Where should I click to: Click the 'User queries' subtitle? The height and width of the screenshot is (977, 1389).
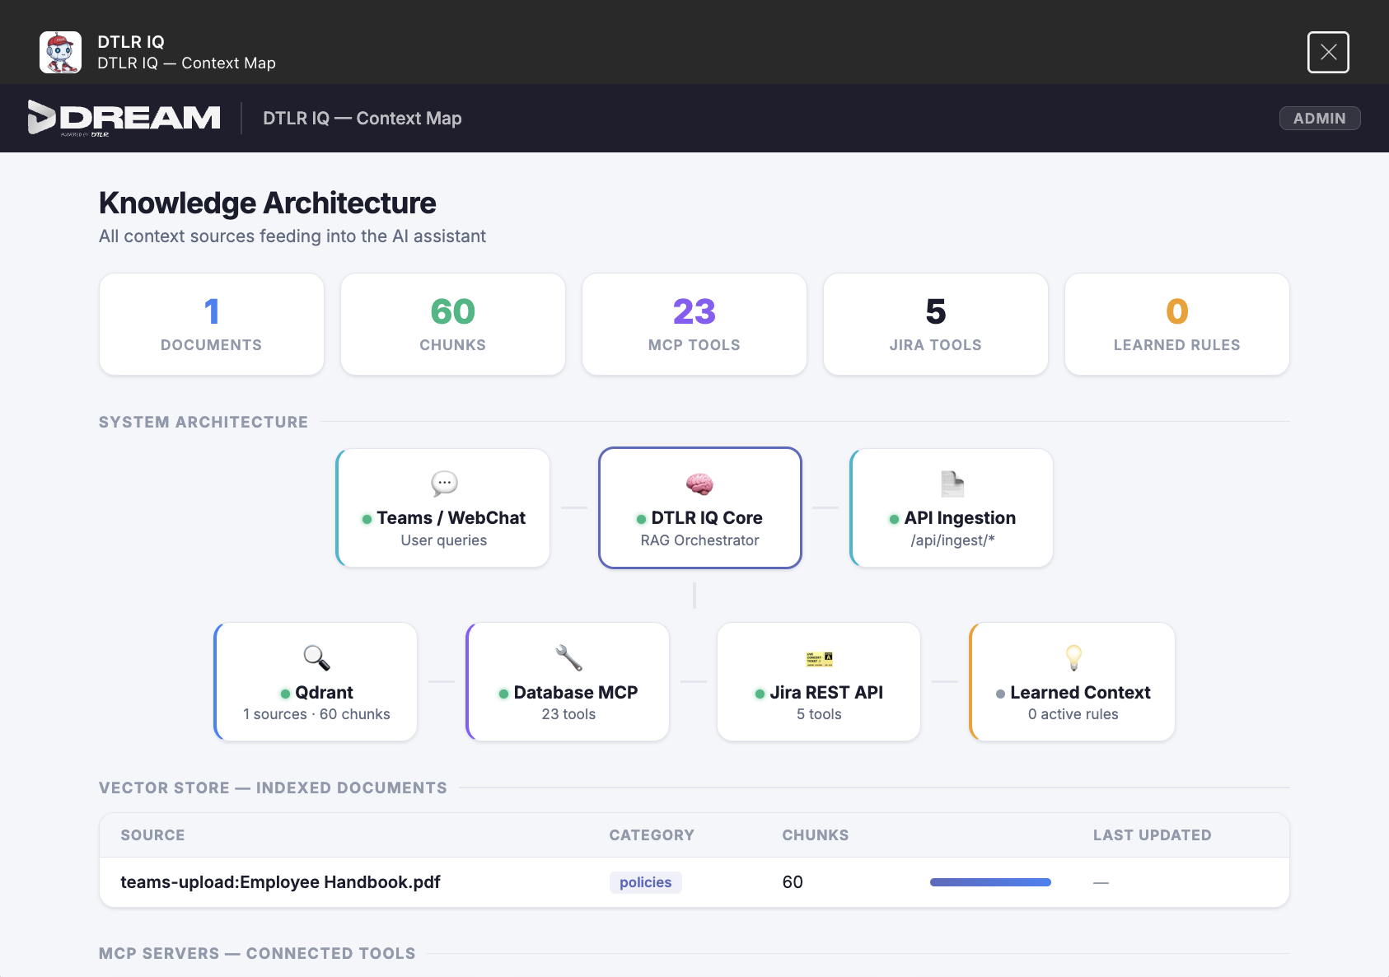[x=443, y=540]
